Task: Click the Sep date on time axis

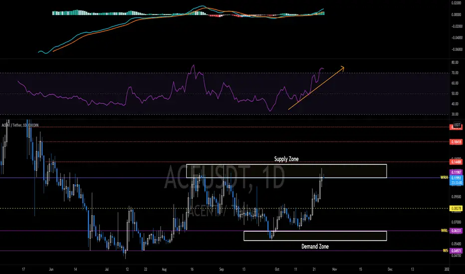Action: click(221, 269)
